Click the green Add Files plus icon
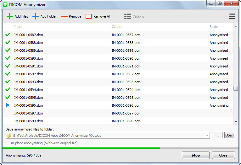Image resolution: width=241 pixels, height=165 pixels. [10, 16]
